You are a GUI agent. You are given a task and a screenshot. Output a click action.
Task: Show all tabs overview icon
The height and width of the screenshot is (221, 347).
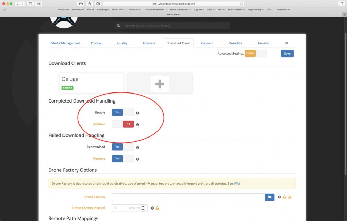(342, 3)
